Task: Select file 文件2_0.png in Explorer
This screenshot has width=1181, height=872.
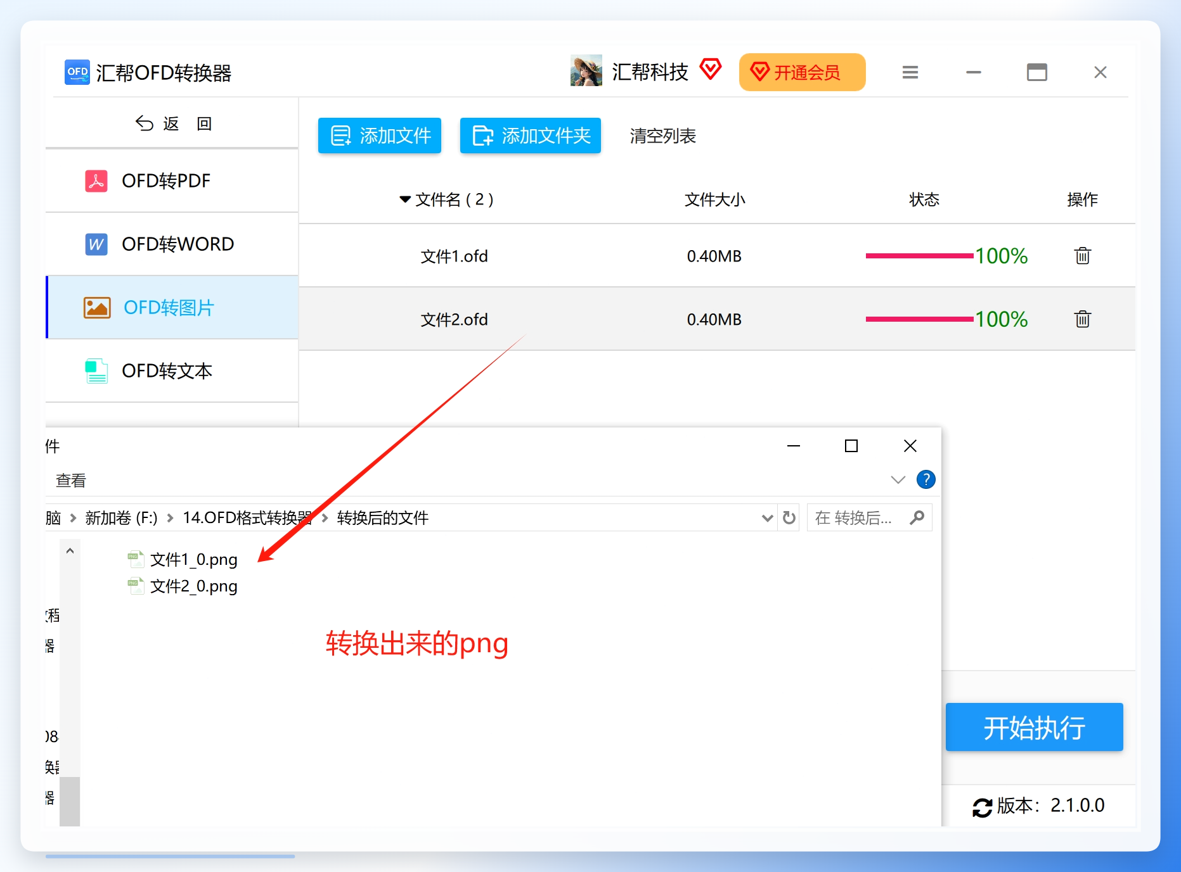Action: (x=183, y=586)
